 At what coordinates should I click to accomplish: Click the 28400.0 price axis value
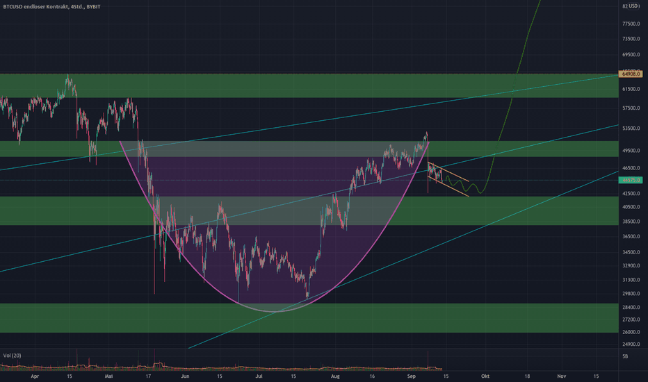(x=631, y=308)
